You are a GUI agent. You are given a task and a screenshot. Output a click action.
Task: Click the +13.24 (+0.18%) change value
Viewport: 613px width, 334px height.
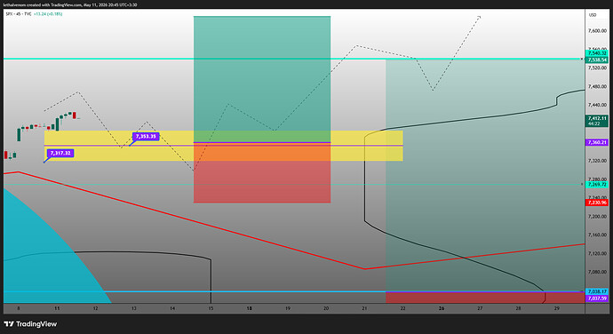pos(48,13)
